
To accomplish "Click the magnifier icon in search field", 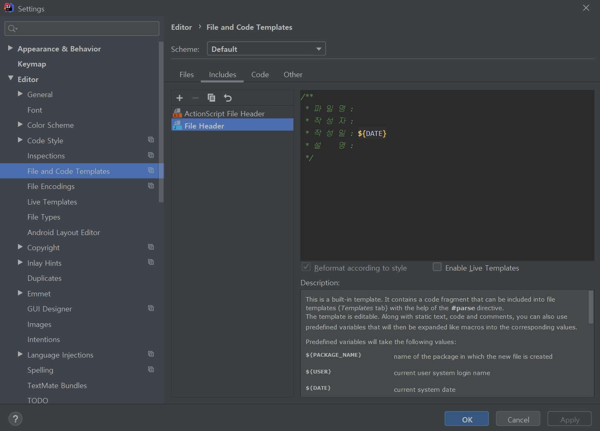I will point(12,29).
